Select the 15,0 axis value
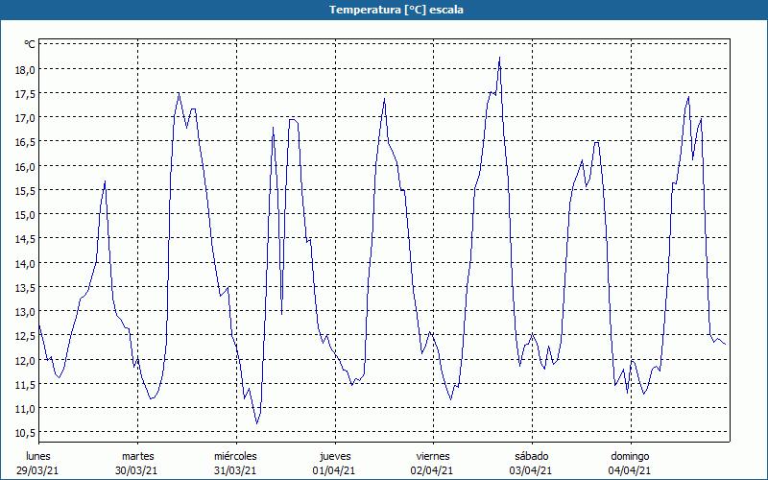The image size is (768, 480). pos(25,214)
